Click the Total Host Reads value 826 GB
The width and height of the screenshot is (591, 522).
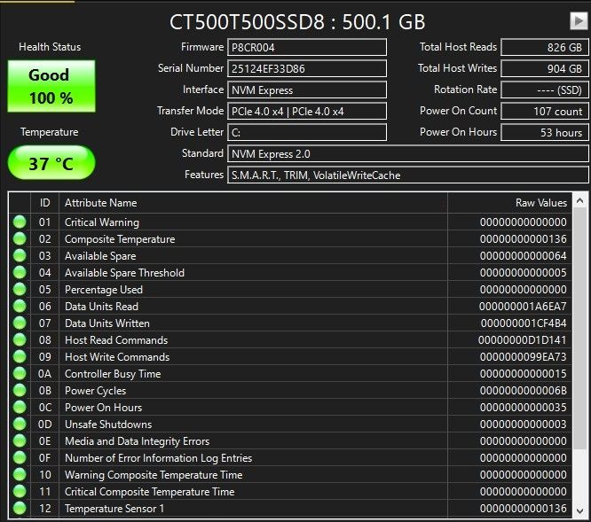[545, 48]
